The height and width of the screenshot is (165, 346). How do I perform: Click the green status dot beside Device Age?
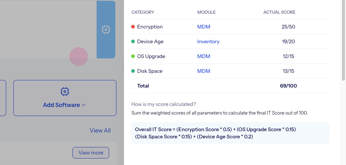point(133,41)
